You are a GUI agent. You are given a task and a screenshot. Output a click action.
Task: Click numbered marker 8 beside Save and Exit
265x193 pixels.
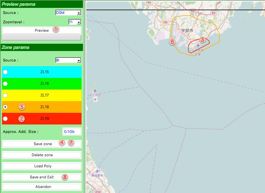click(x=65, y=177)
